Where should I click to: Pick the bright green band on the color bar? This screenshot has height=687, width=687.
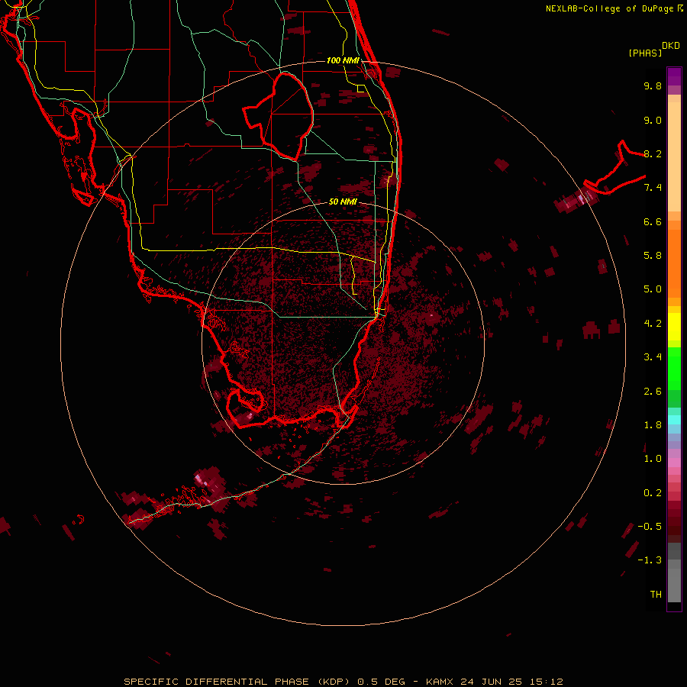[x=674, y=368]
